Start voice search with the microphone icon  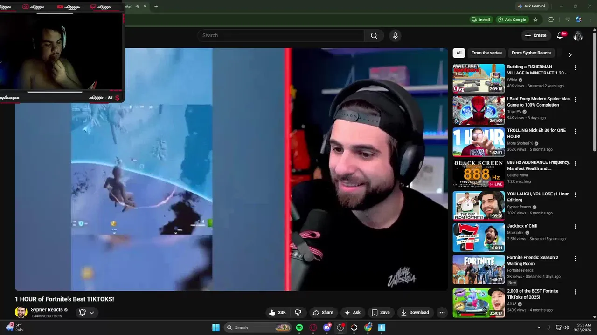pos(395,36)
